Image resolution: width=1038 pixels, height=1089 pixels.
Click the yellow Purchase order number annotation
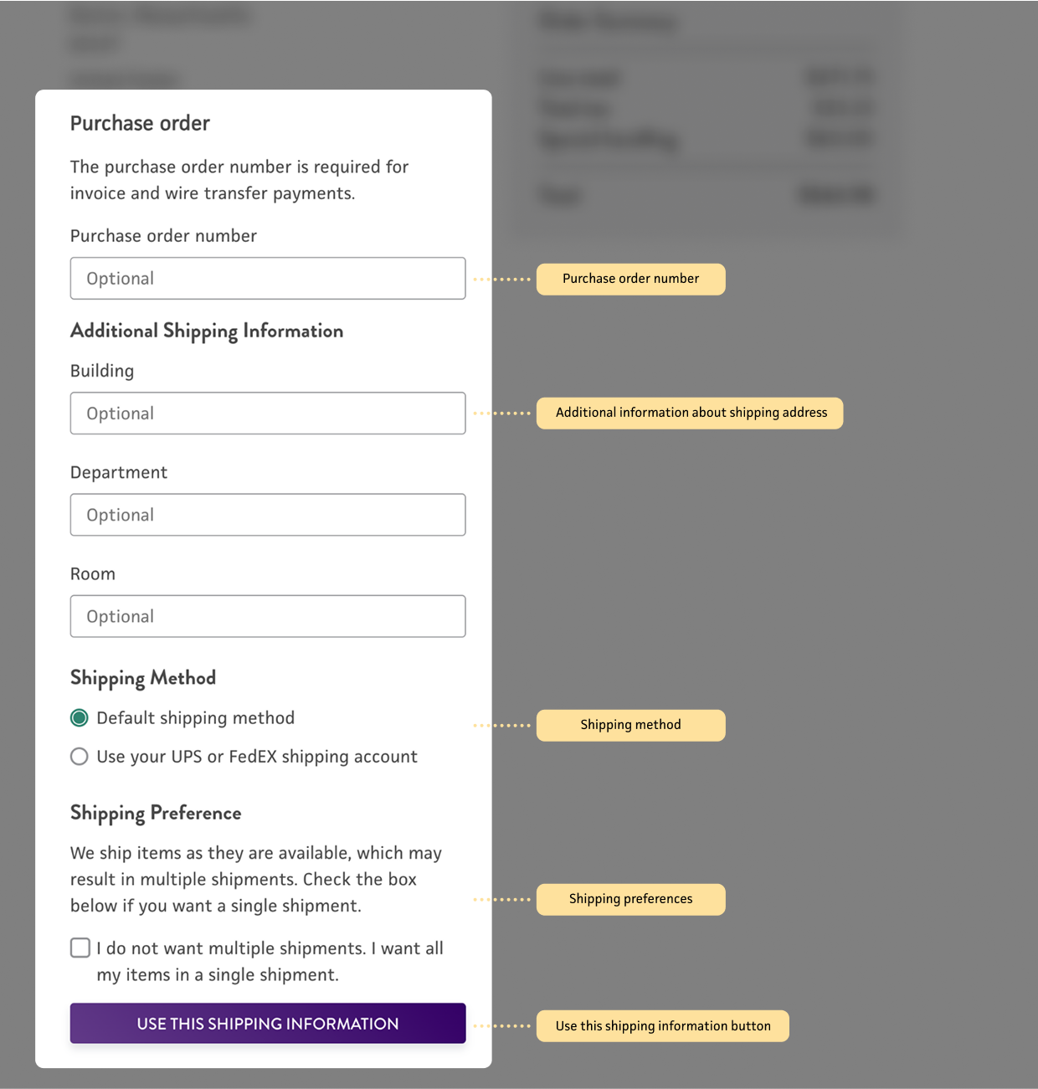[630, 279]
